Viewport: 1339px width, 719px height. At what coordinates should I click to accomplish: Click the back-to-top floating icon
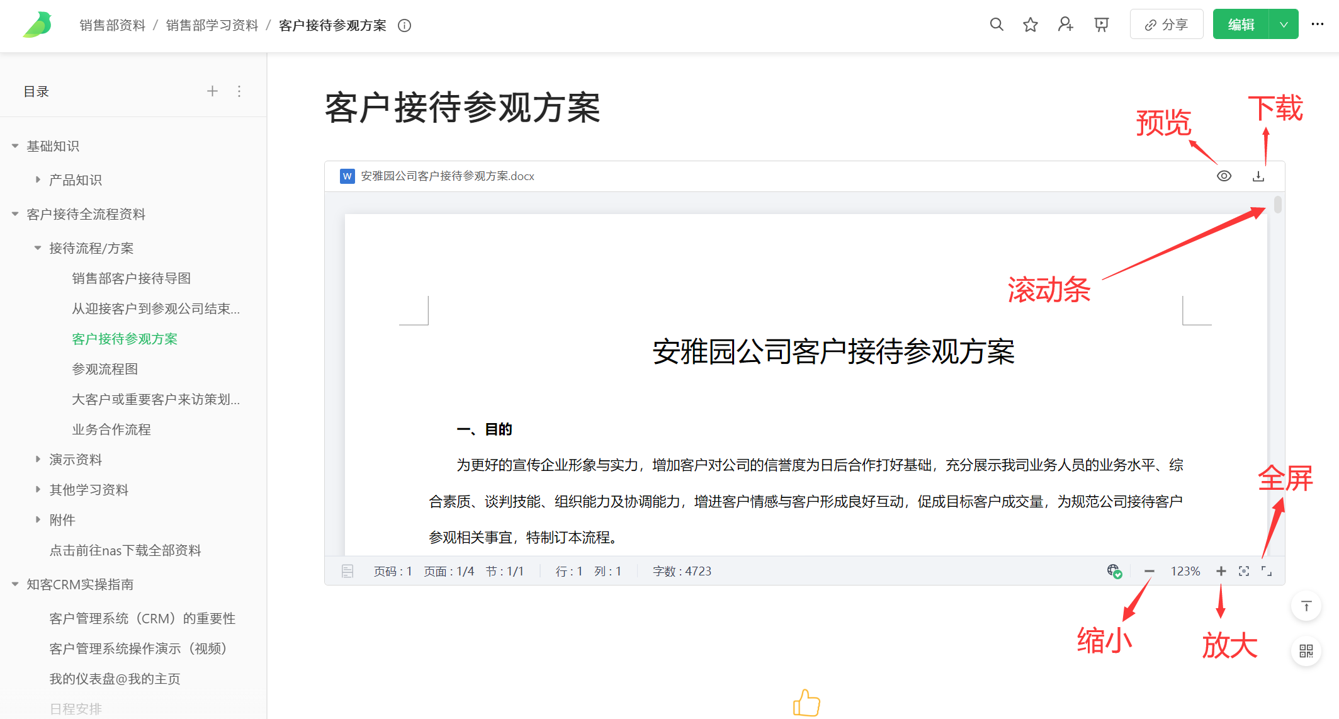pos(1306,606)
